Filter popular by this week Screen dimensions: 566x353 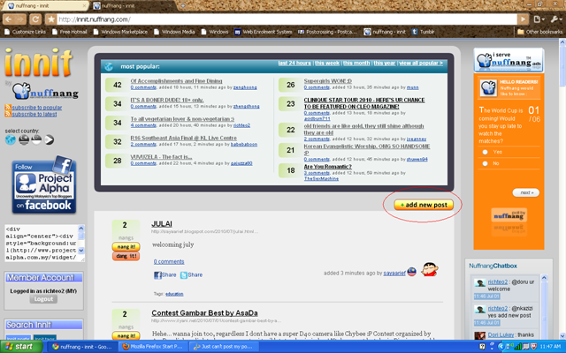point(327,63)
